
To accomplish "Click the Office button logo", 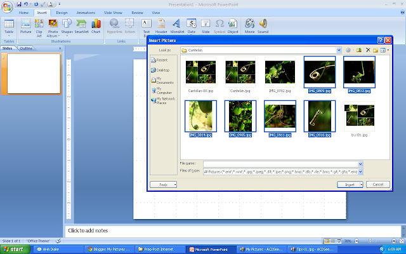I will (x=7, y=6).
